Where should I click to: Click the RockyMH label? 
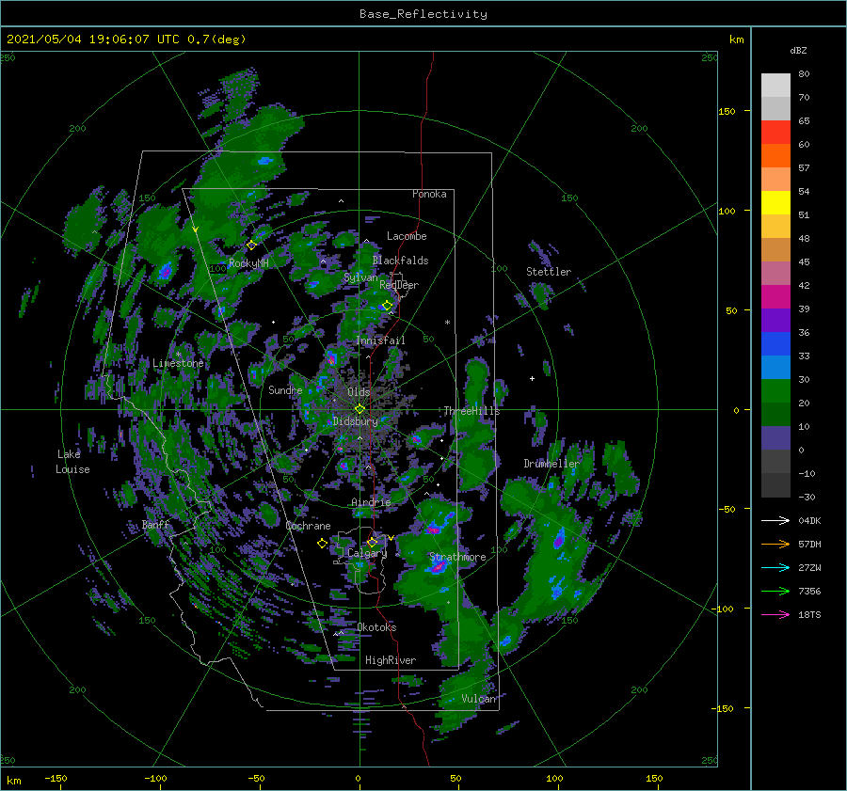248,263
